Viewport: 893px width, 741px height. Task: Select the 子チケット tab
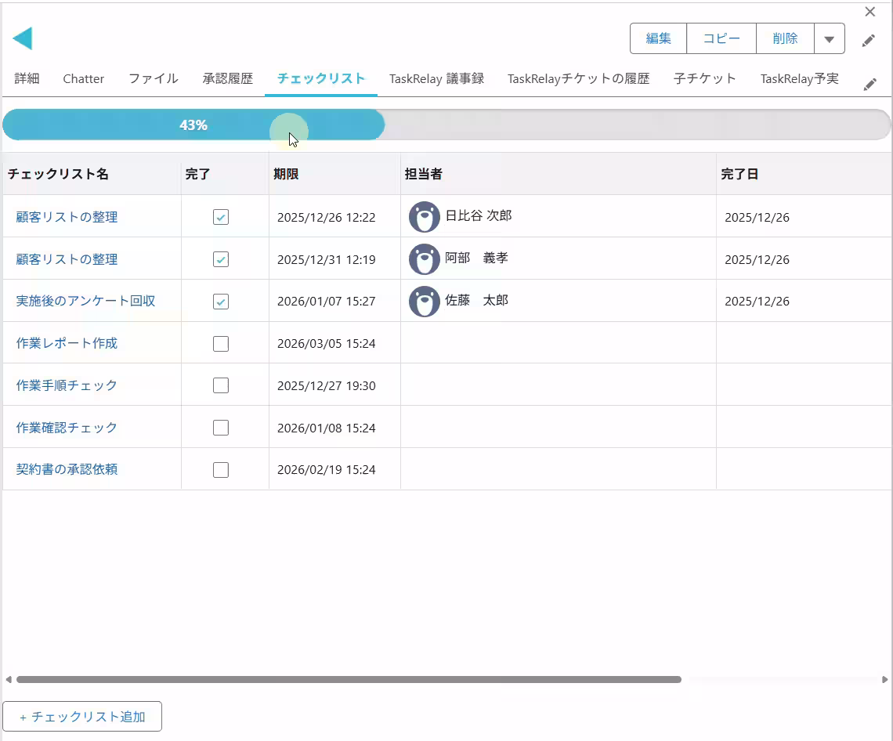704,78
